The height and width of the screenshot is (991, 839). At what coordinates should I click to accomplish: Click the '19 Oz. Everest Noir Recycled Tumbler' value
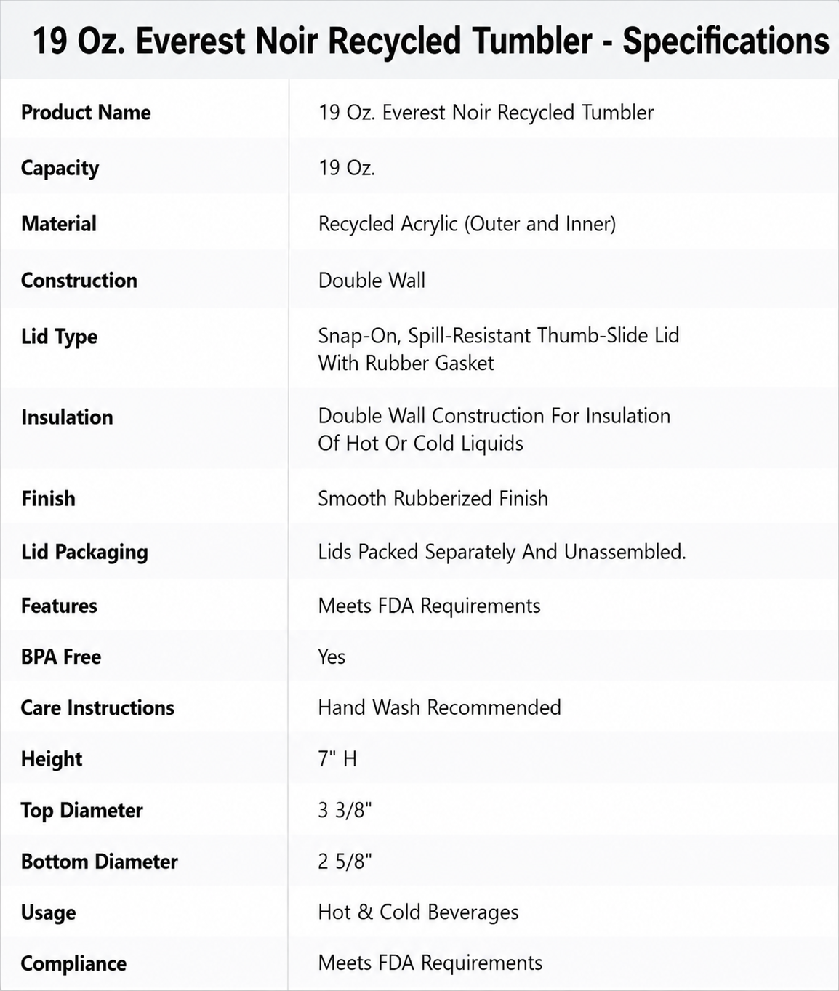486,112
